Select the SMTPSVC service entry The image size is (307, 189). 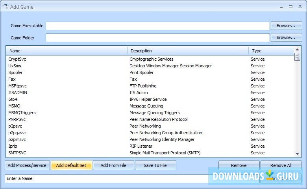17,153
